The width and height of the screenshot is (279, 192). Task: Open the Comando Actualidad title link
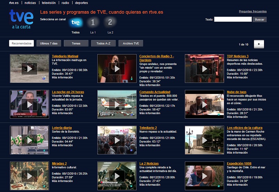155,92
